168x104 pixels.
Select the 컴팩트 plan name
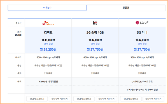click(x=48, y=32)
